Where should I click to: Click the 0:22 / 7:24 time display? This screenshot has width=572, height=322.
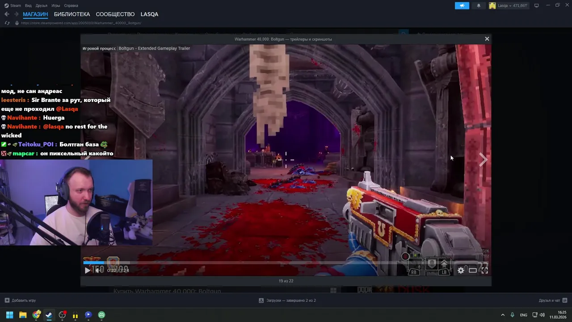click(118, 270)
